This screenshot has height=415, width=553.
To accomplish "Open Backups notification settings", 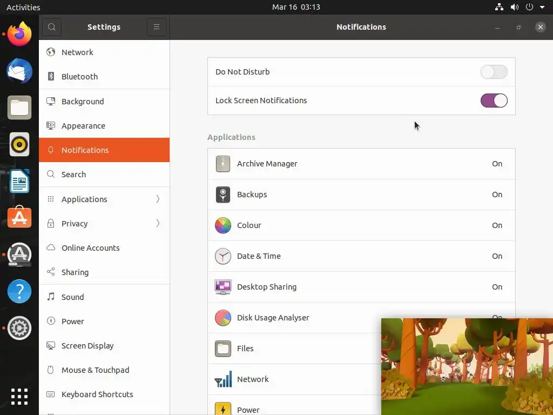I will click(x=361, y=195).
